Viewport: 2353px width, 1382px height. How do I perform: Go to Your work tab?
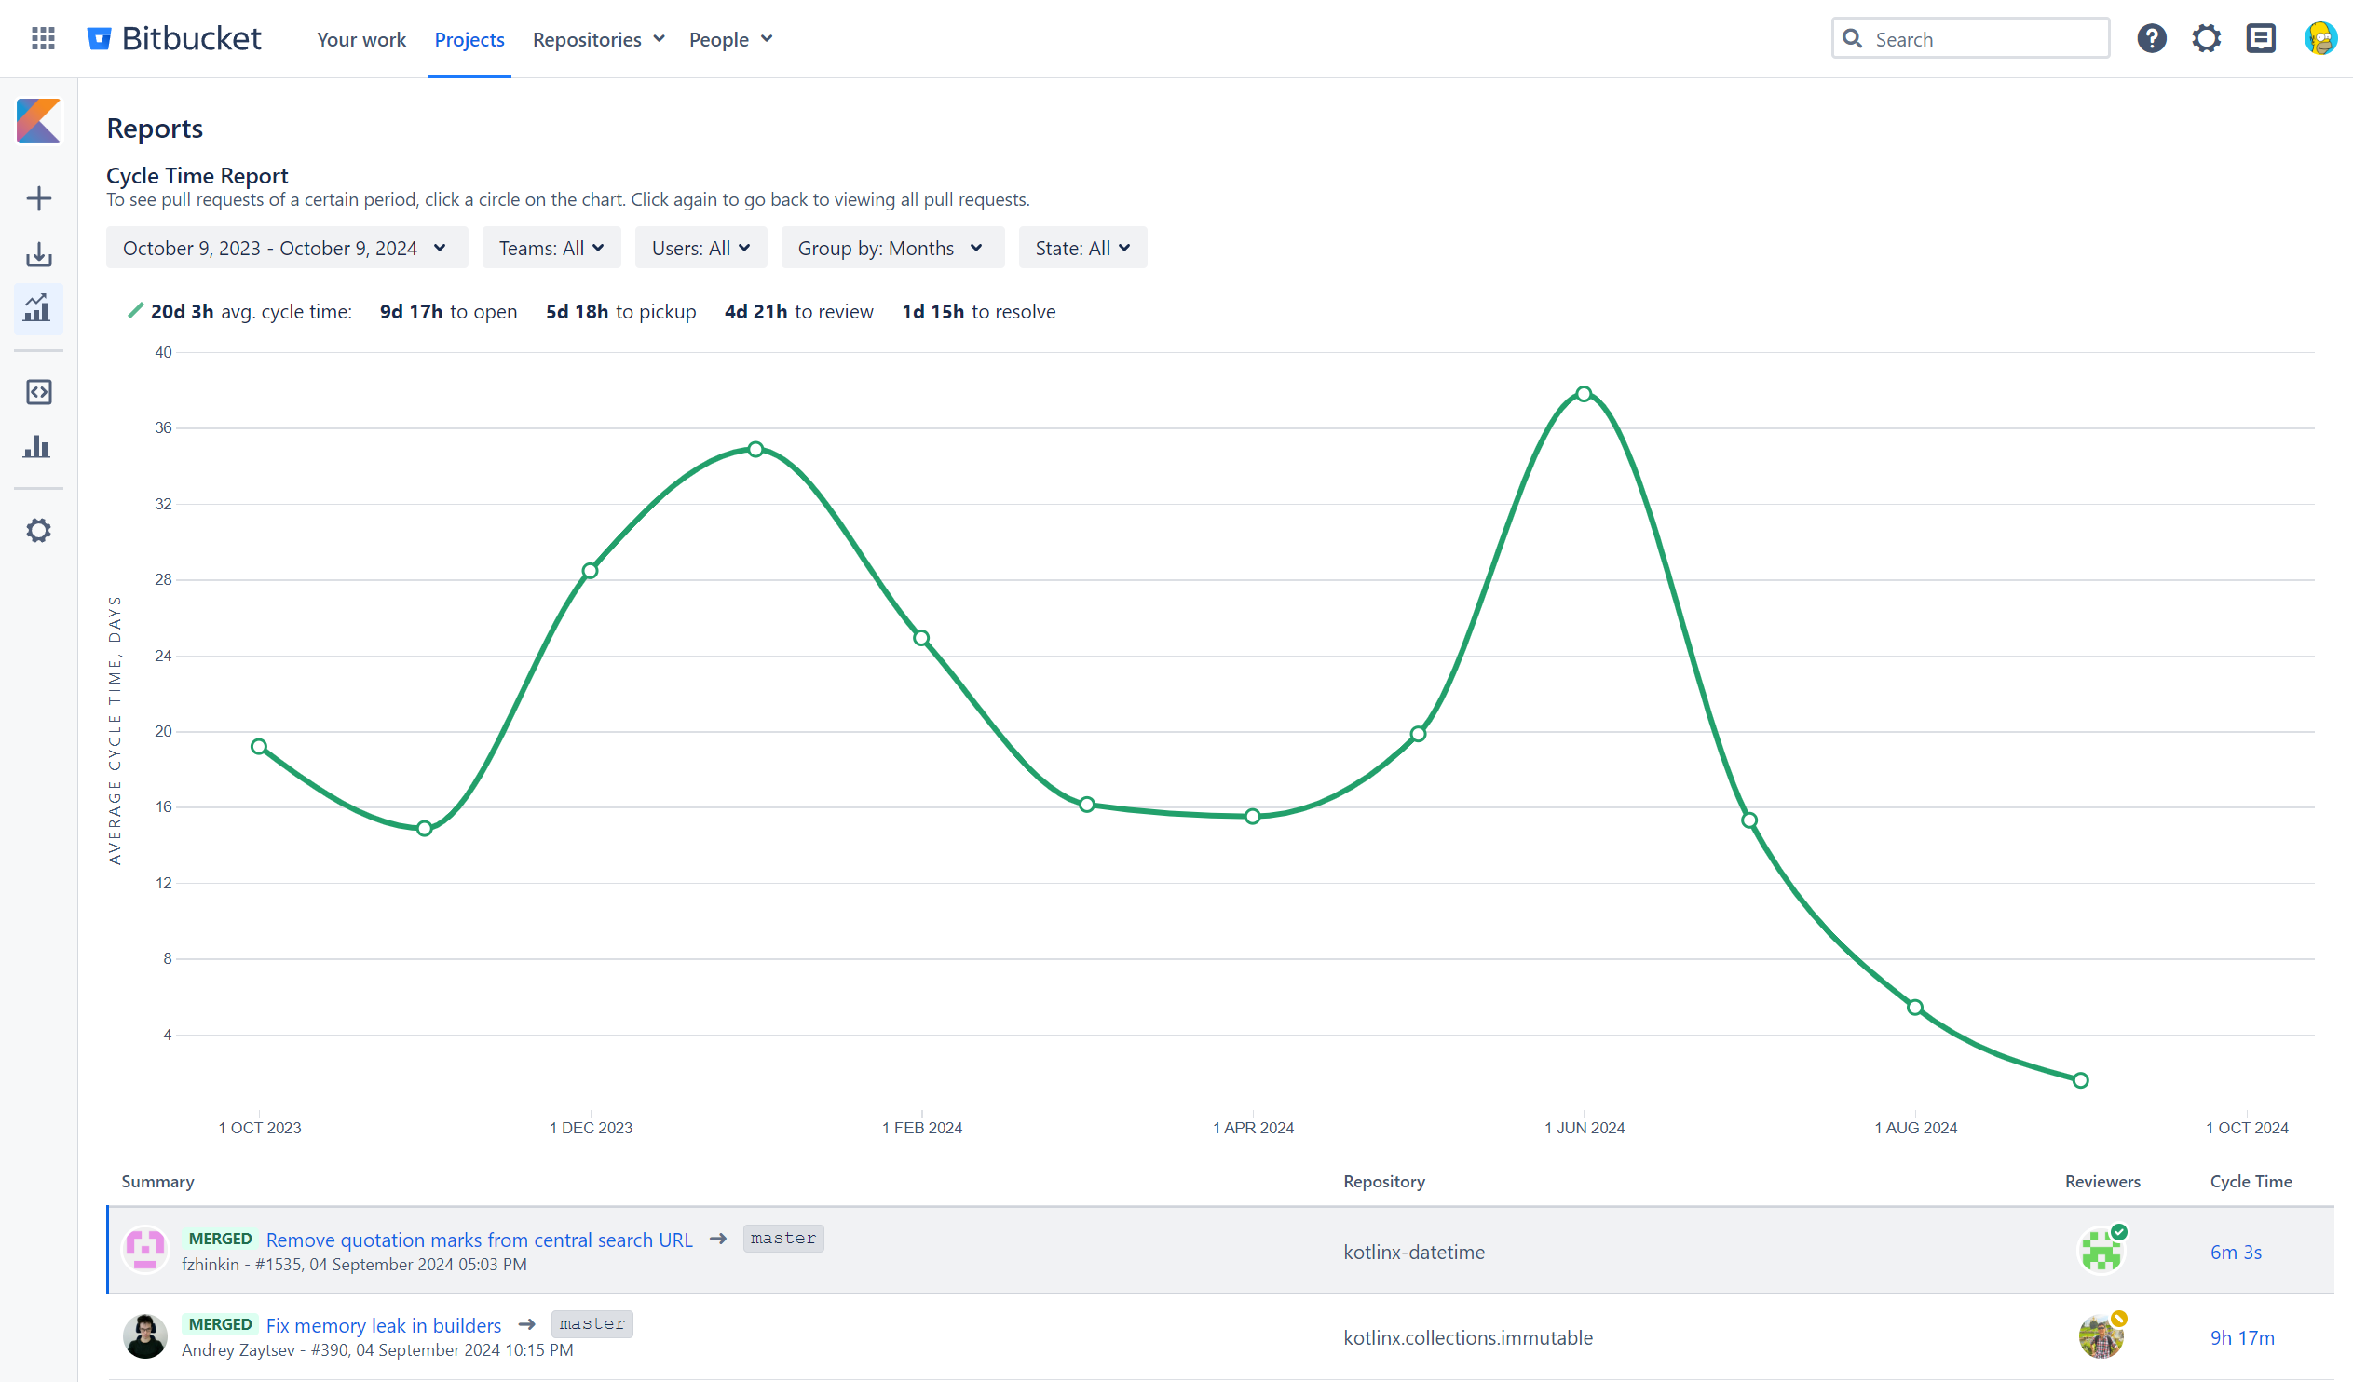coord(360,39)
